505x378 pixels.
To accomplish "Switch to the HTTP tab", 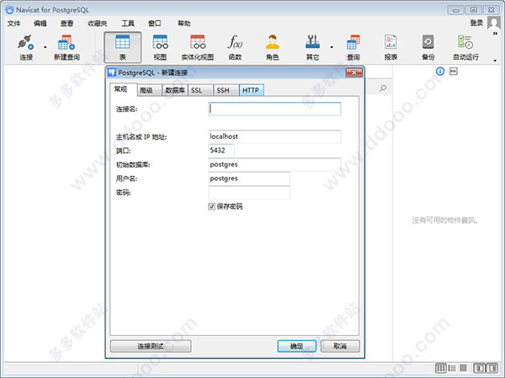I will pos(252,91).
